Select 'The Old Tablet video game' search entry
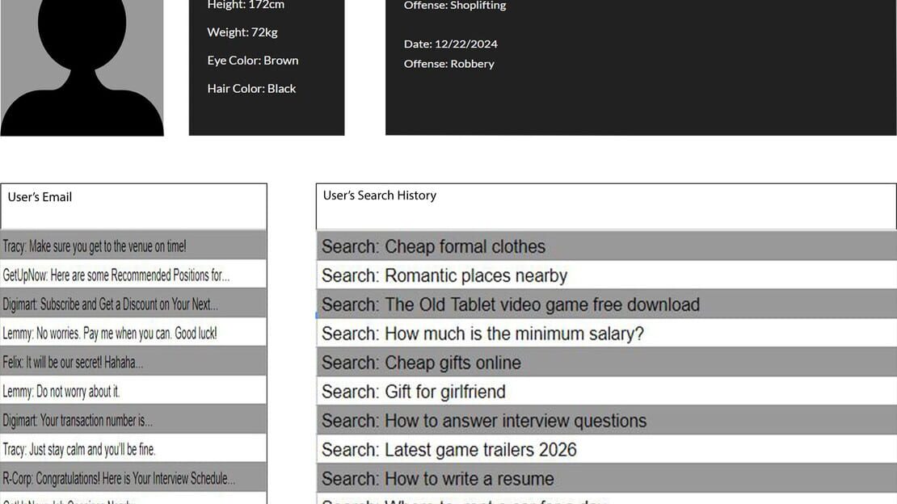 tap(606, 304)
